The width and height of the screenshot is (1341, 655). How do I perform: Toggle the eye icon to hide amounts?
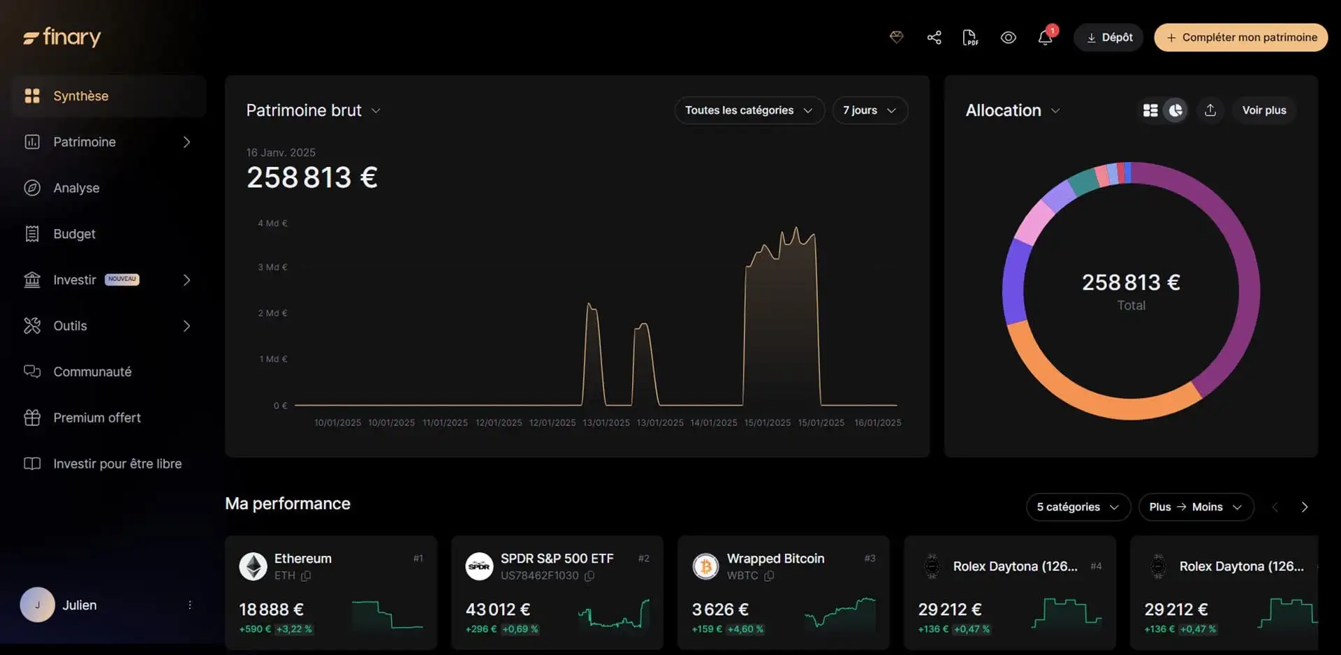pos(1008,37)
